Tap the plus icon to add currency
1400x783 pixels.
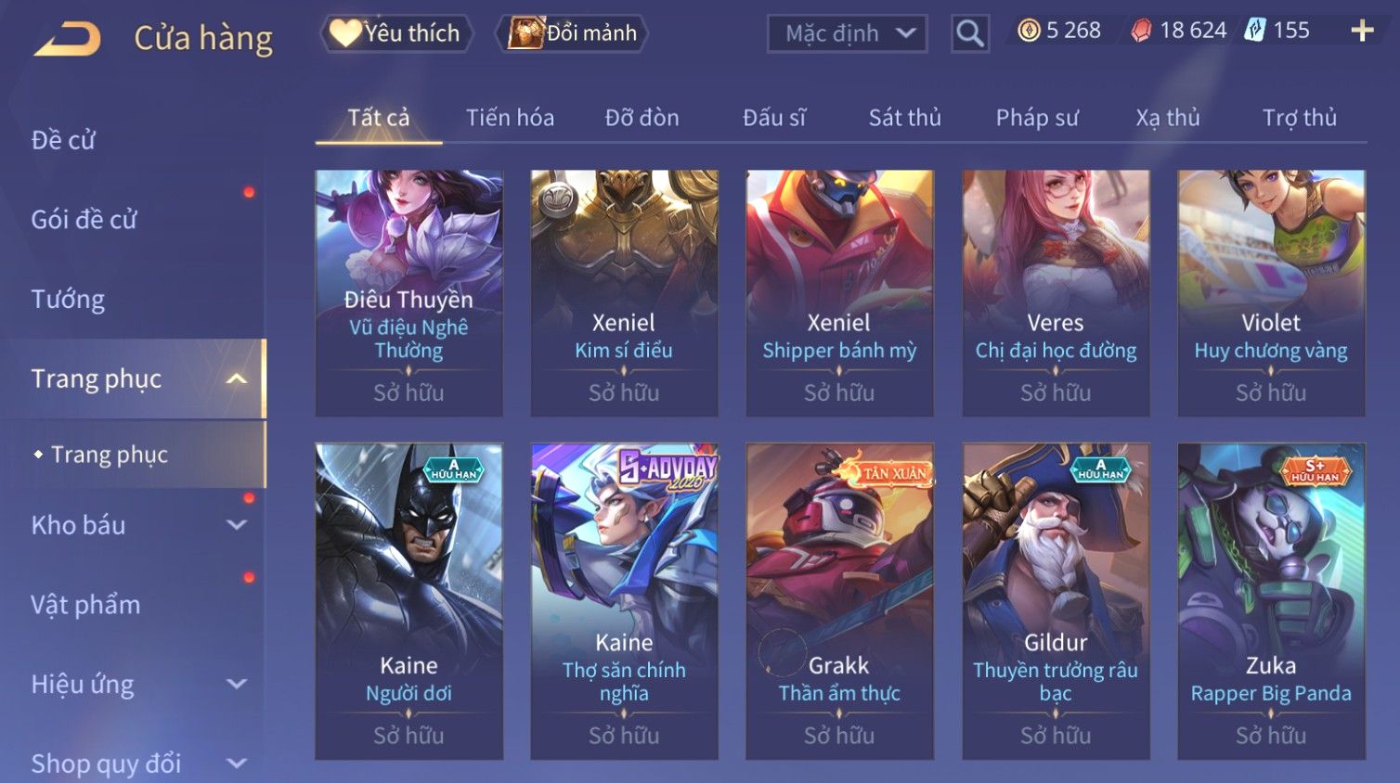[x=1362, y=31]
